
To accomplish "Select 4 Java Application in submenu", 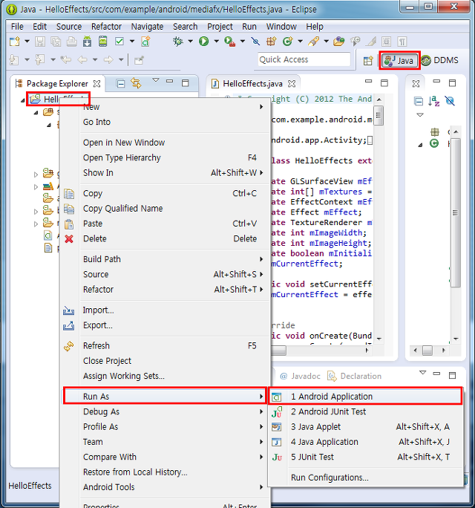I will [x=364, y=442].
